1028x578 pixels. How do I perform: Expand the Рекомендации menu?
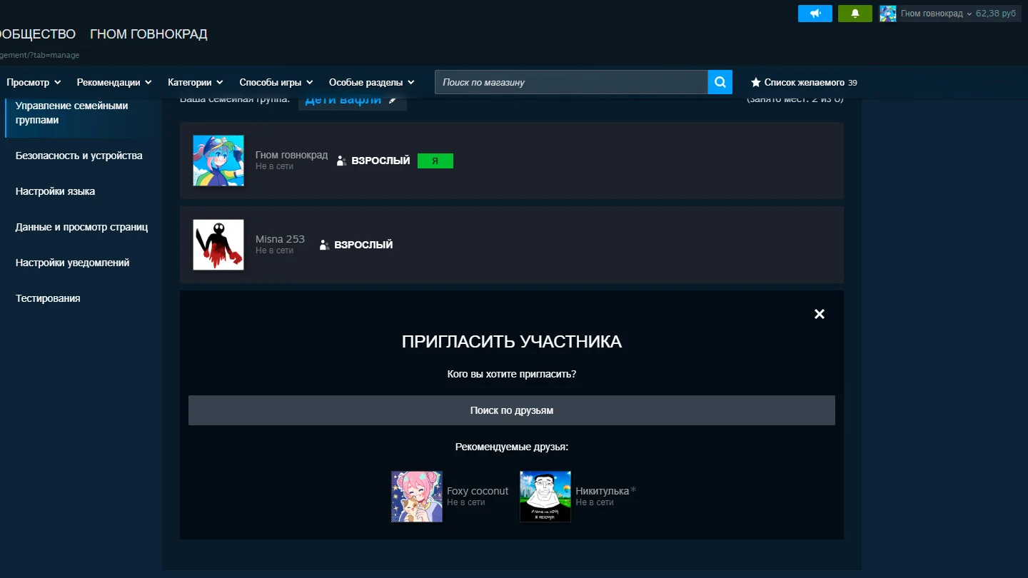pyautogui.click(x=114, y=83)
